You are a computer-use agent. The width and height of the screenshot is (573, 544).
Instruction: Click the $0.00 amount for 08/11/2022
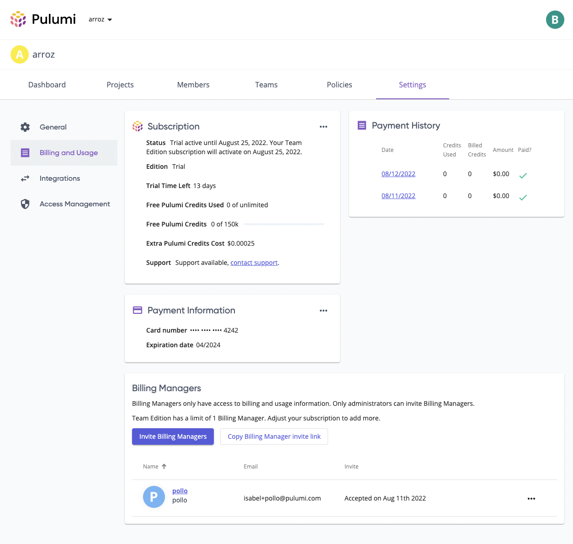(501, 196)
